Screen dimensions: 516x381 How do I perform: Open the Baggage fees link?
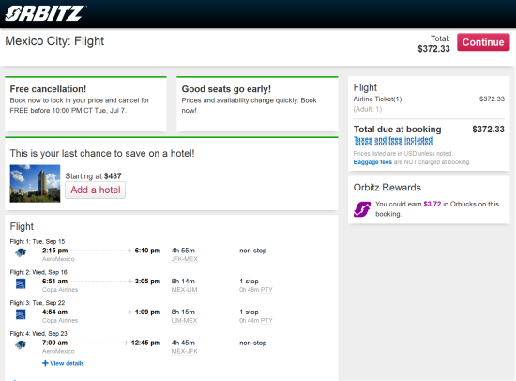pos(372,162)
